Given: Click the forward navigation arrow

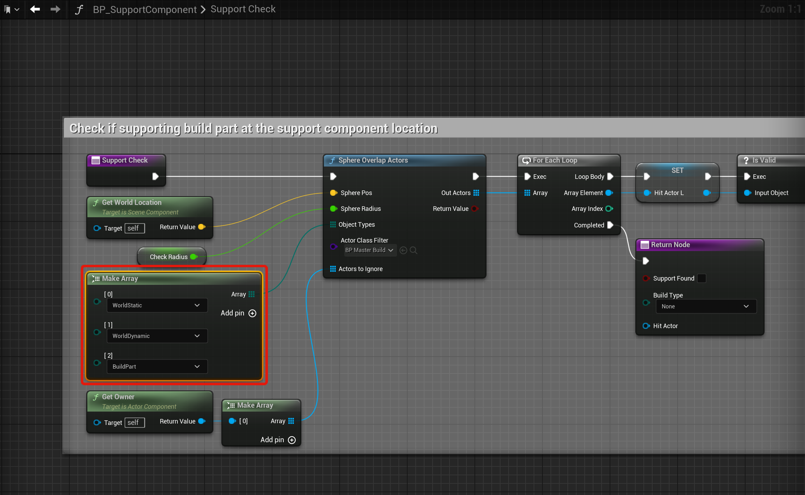Looking at the screenshot, I should pyautogui.click(x=55, y=9).
